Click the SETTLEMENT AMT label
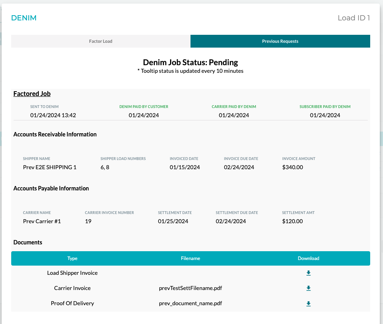 coord(298,213)
